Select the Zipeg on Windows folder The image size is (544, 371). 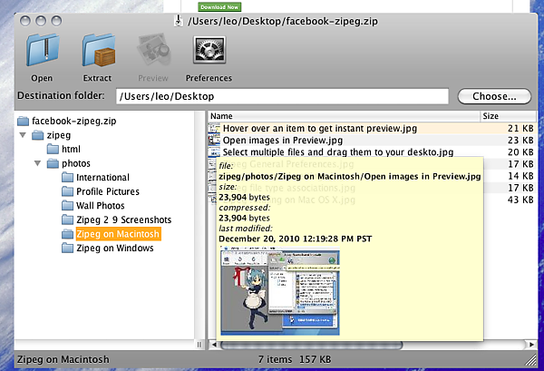(x=114, y=248)
